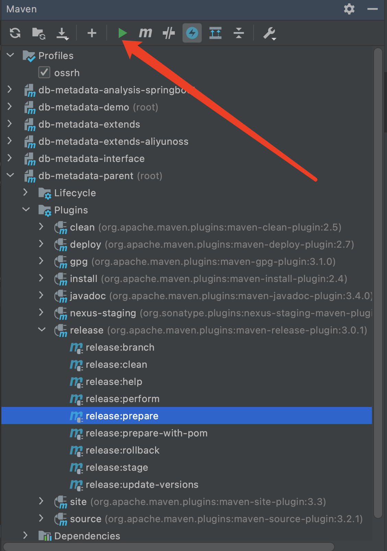Open Maven panel gear options
This screenshot has width=387, height=551.
349,9
